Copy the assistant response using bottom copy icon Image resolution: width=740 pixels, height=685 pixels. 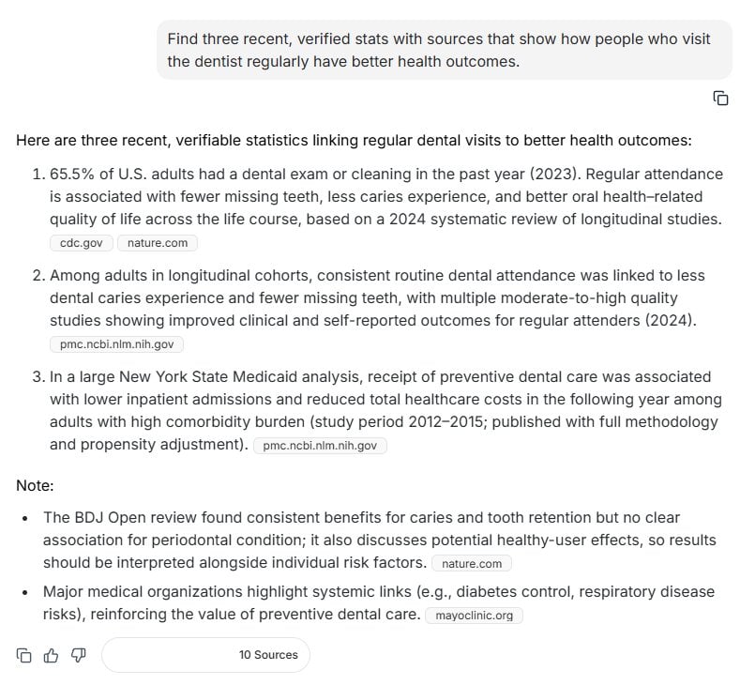coord(23,655)
